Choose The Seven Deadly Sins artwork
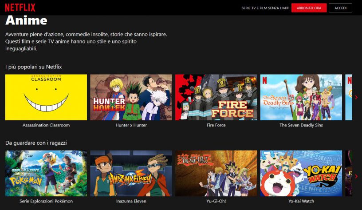Screen dimensions: 362x210 coord(301,97)
